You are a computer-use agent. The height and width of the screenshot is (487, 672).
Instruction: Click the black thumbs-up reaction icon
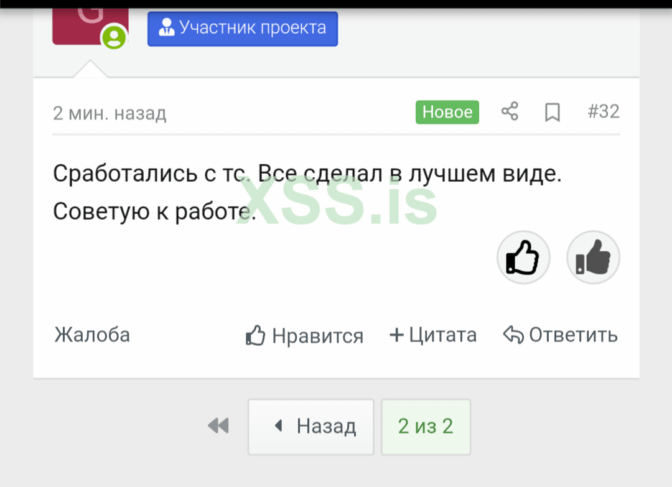pos(523,257)
